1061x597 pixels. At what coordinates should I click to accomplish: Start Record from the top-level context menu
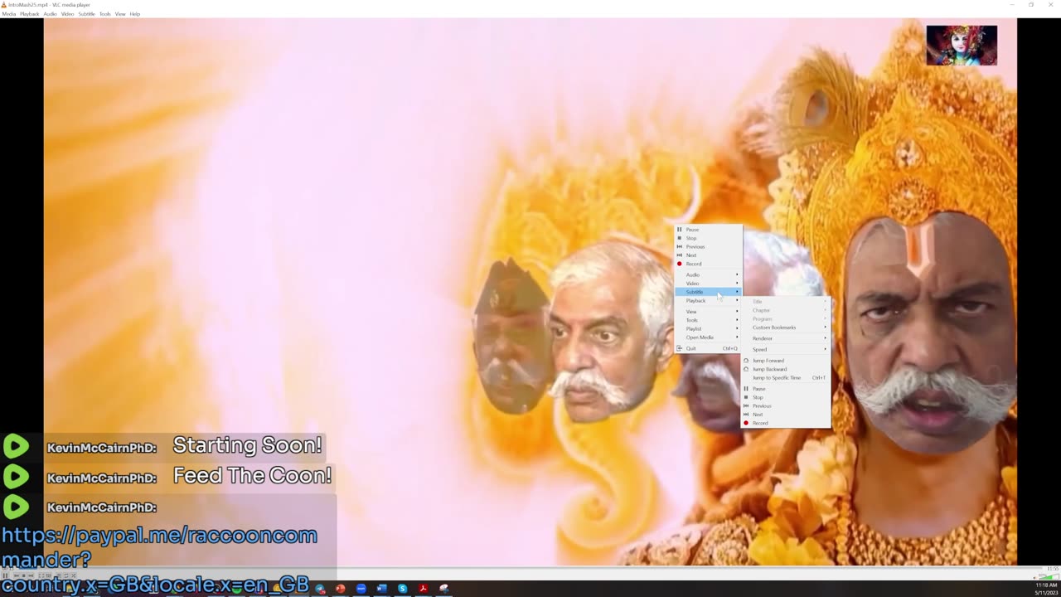click(x=708, y=264)
